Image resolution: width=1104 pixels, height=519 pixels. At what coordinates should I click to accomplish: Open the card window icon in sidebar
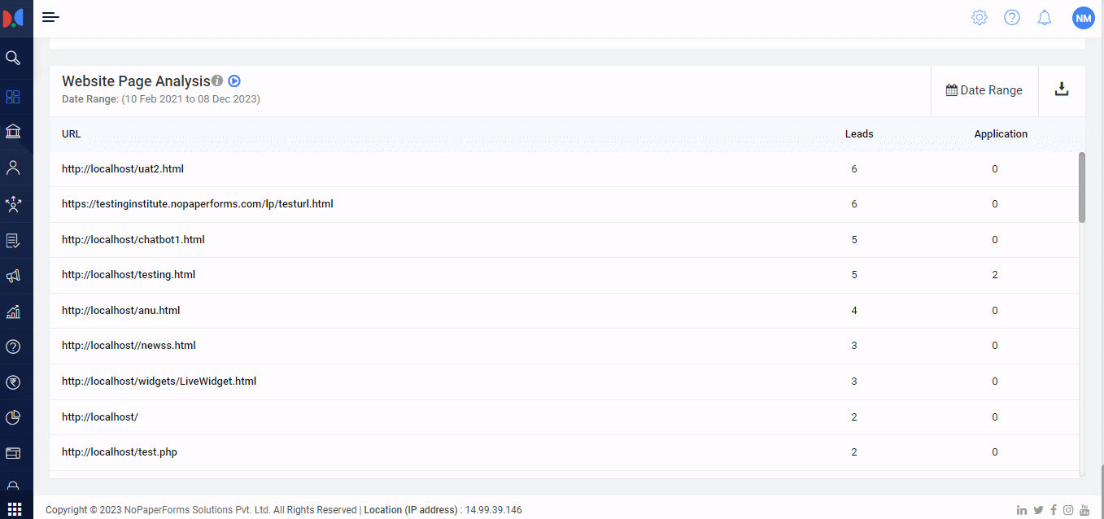click(13, 453)
